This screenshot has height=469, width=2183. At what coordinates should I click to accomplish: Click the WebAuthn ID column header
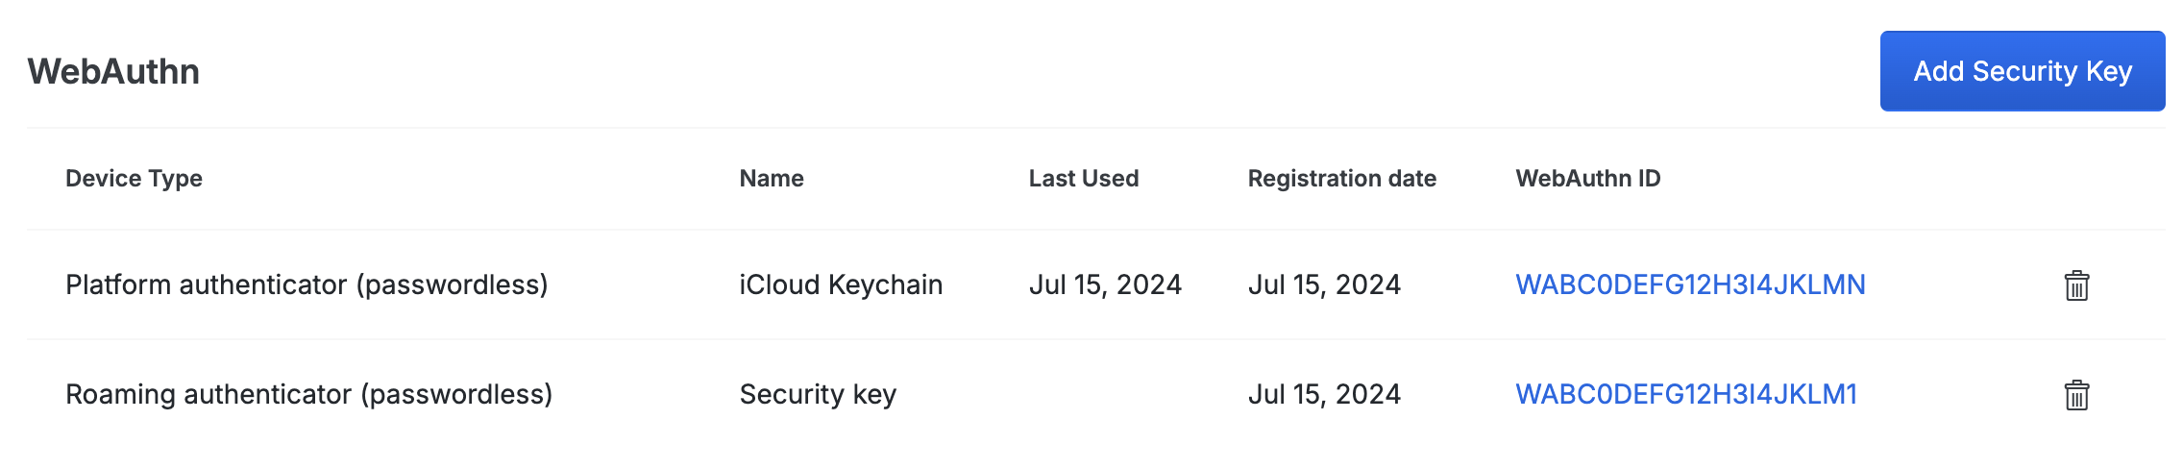click(1588, 179)
